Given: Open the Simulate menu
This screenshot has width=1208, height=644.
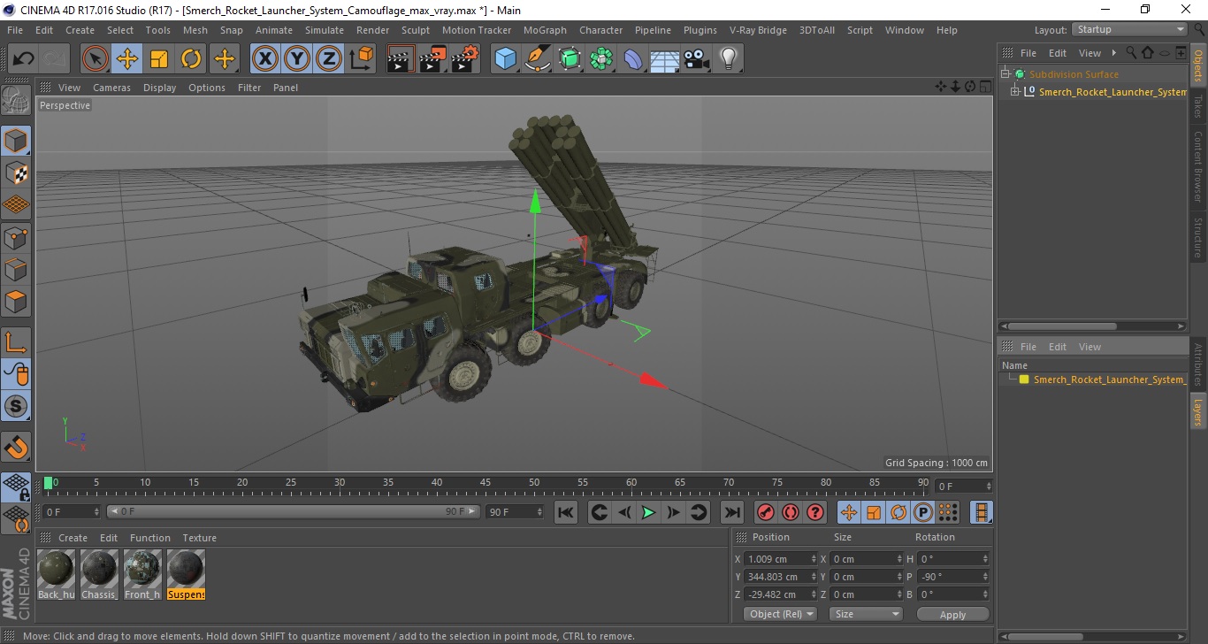Looking at the screenshot, I should [325, 30].
